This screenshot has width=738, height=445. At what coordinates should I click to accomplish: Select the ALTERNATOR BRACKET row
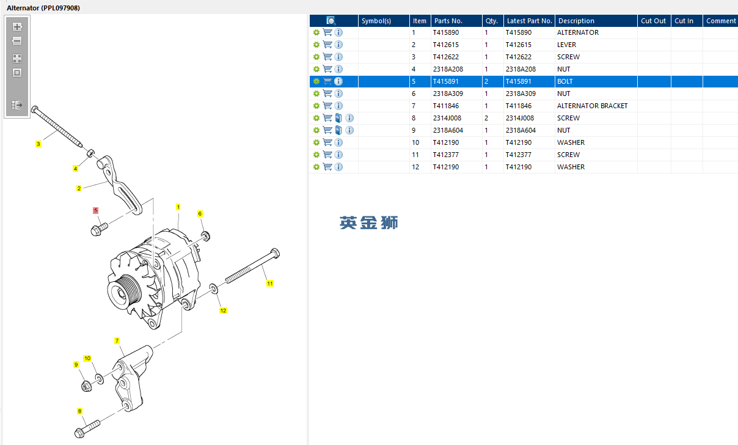coord(524,106)
